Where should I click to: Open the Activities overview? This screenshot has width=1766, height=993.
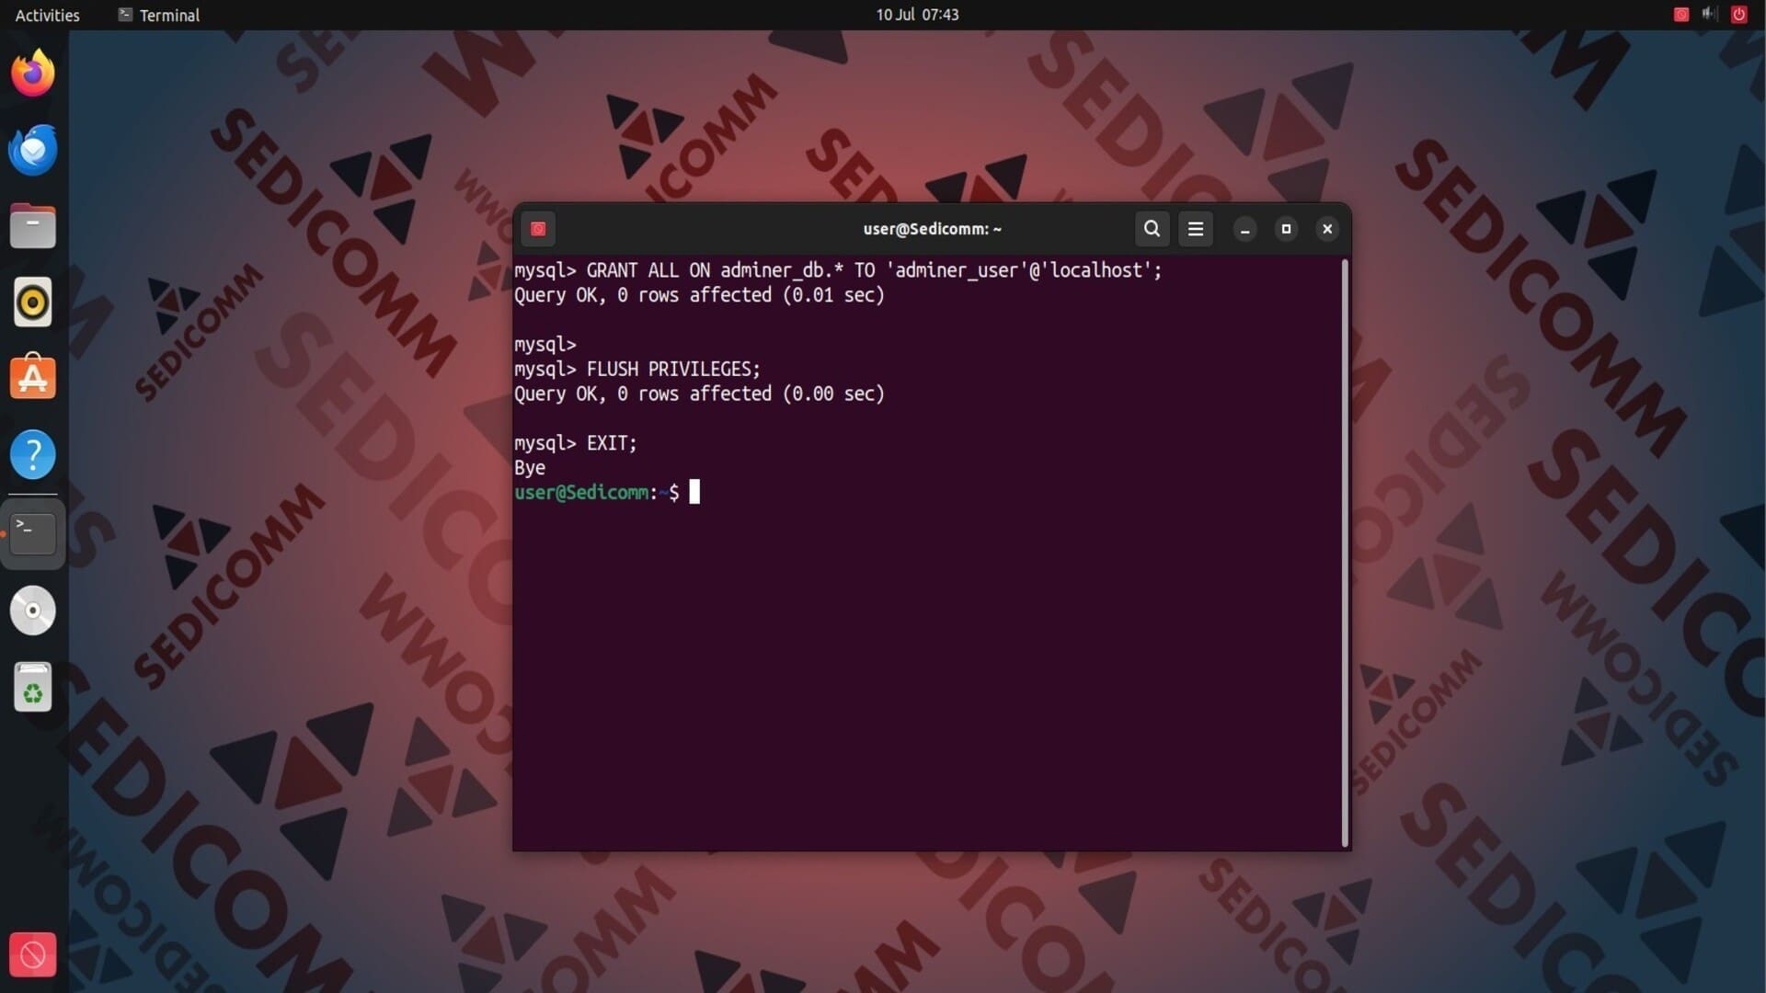pyautogui.click(x=48, y=15)
